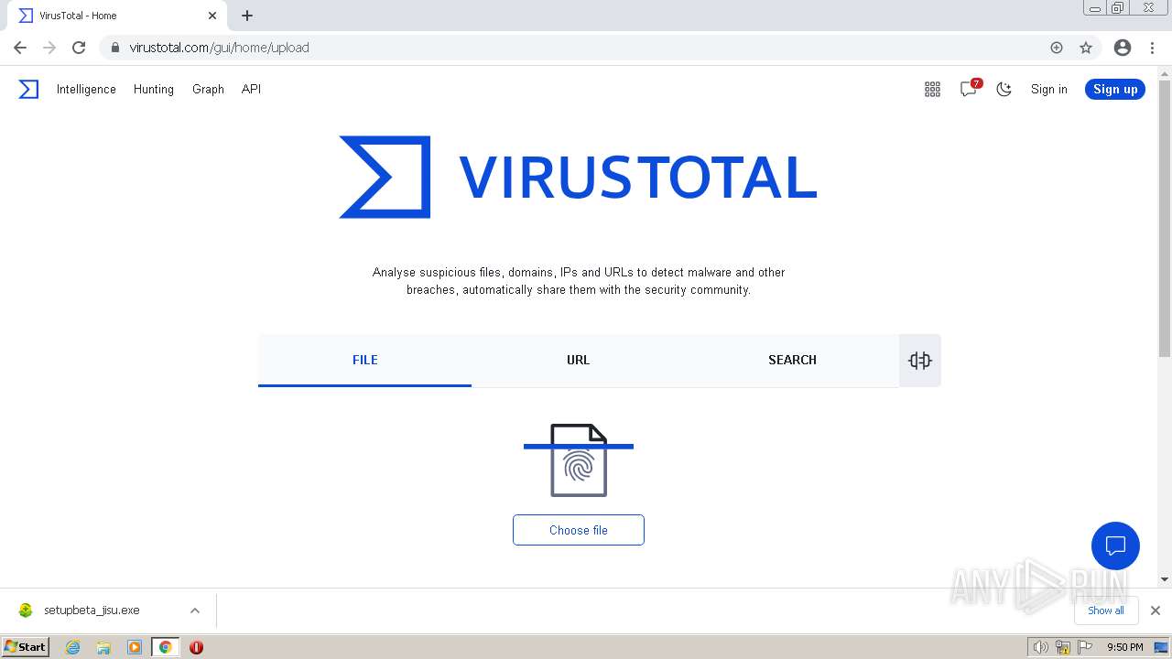Click the action center flag tray icon
The width and height of the screenshot is (1172, 659).
coord(1085,647)
